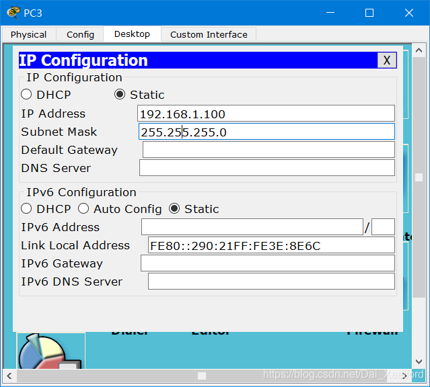This screenshot has width=430, height=387.
Task: Close the IP Configuration dialog with X
Action: (x=386, y=60)
